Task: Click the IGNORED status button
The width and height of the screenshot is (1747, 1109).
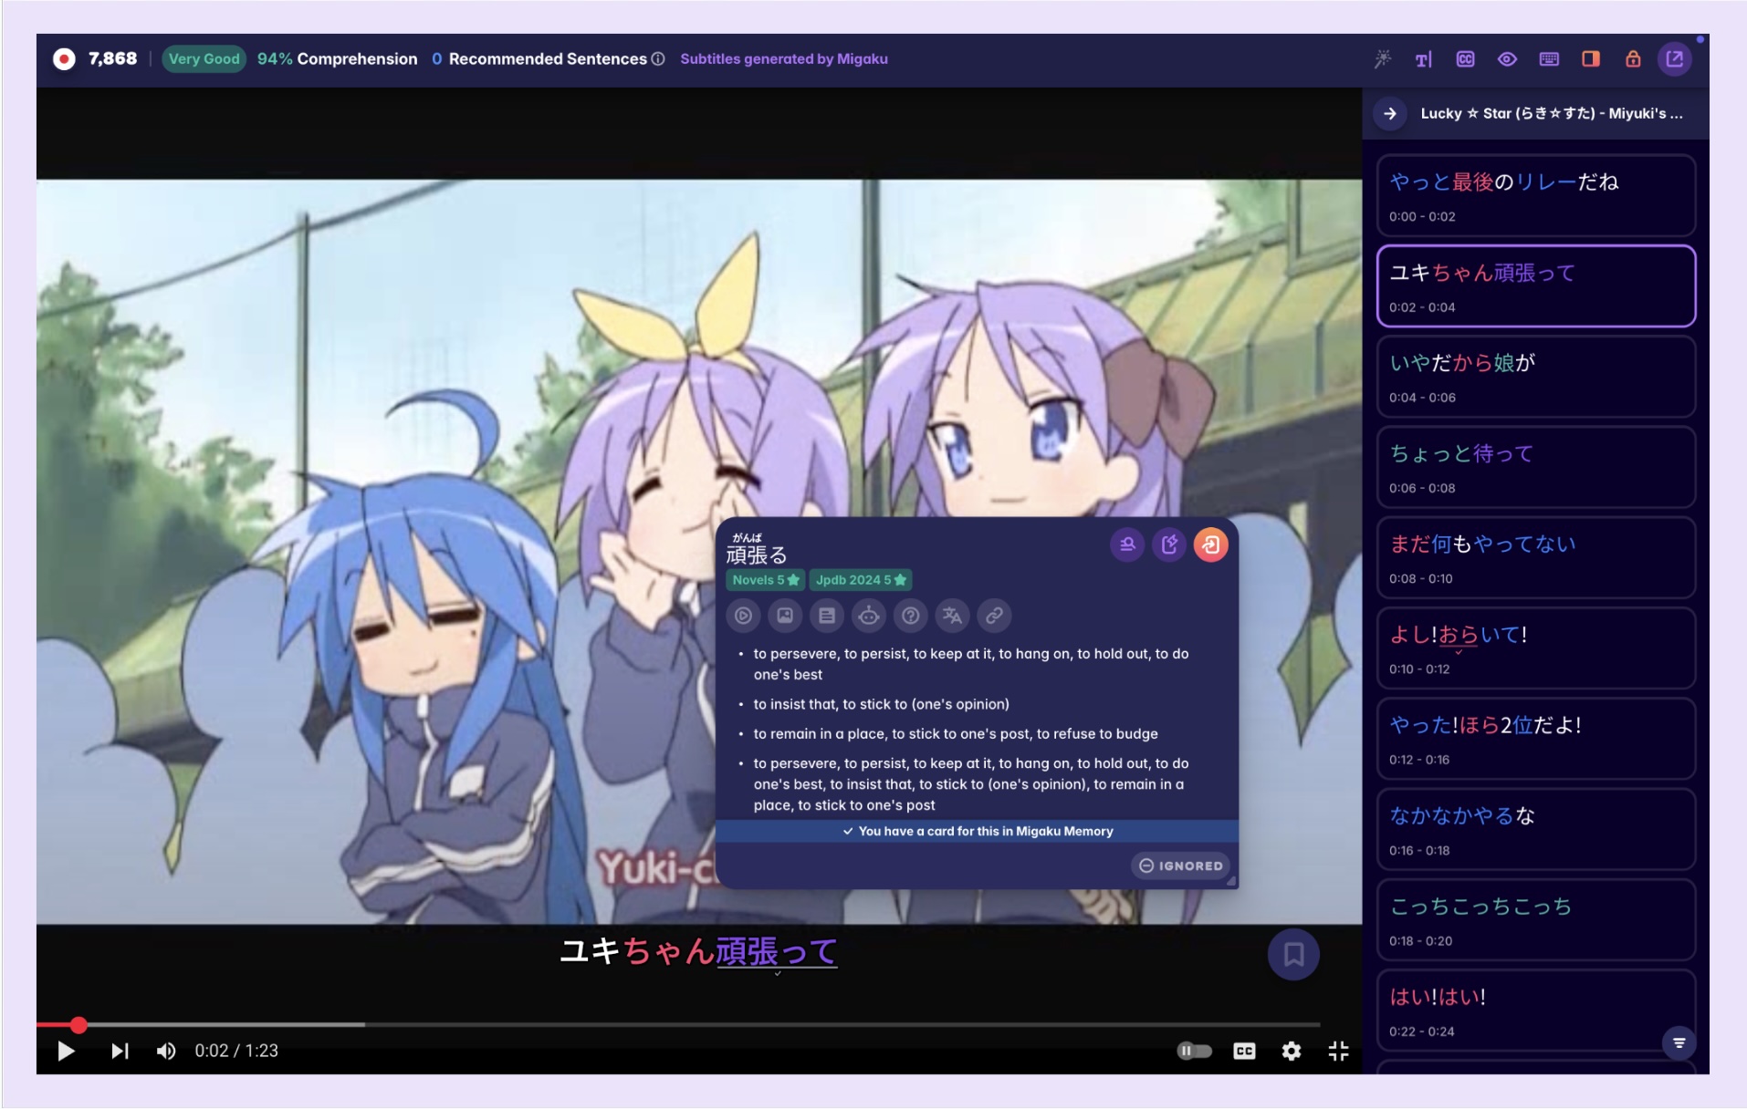Action: click(x=1181, y=865)
